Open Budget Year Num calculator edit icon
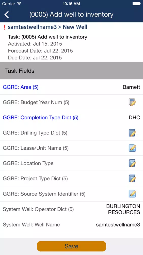The image size is (143, 255). (132, 102)
